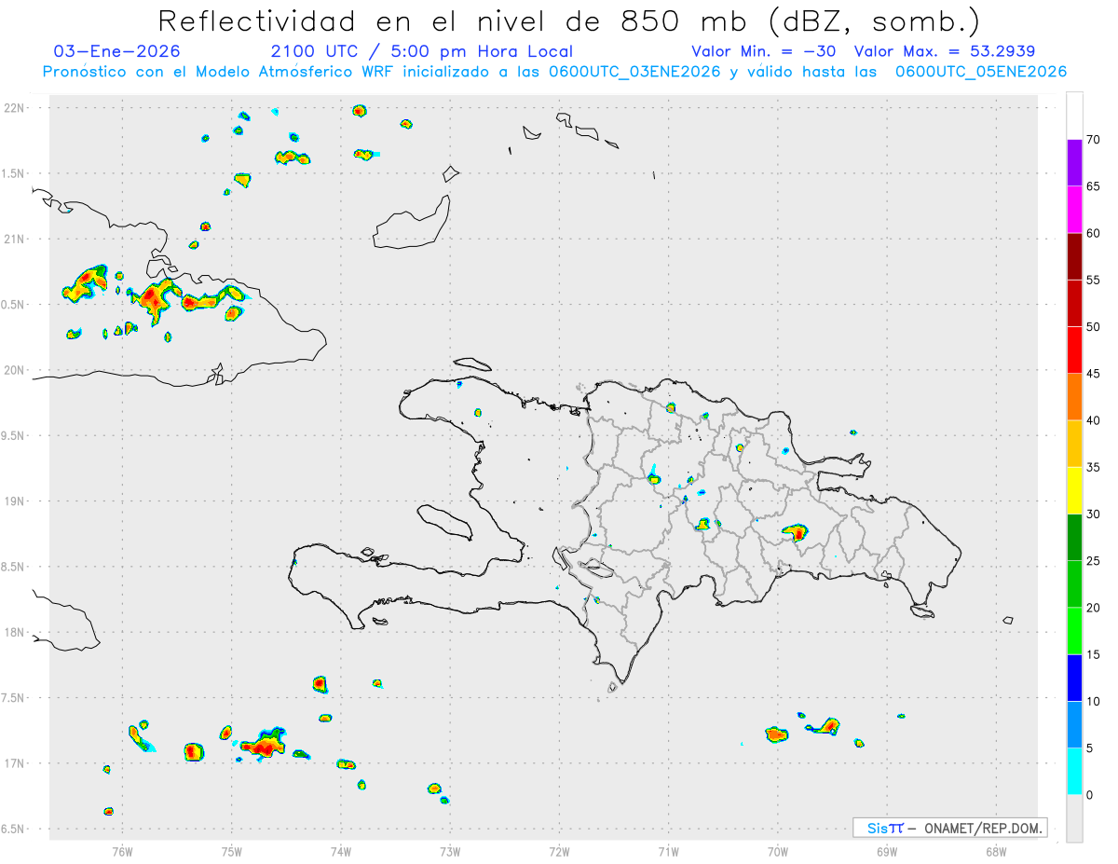Select the date text '03-Ene-2026'
This screenshot has height=864, width=1118.
(x=117, y=51)
